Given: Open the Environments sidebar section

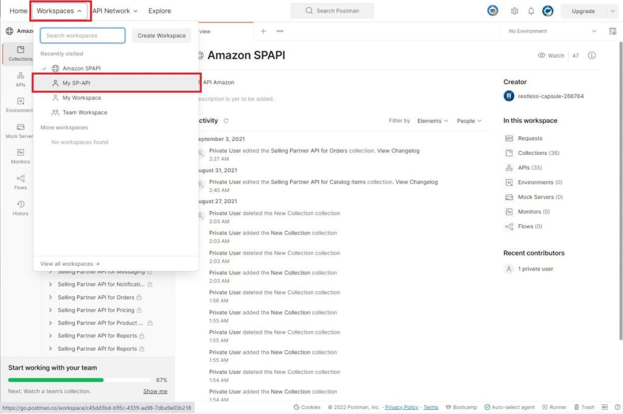Looking at the screenshot, I should pos(19,105).
